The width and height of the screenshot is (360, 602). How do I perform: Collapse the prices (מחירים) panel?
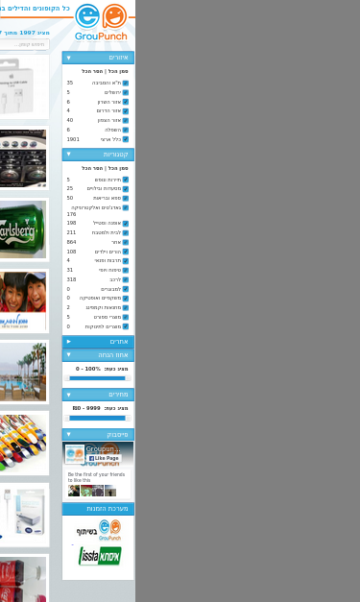98,395
